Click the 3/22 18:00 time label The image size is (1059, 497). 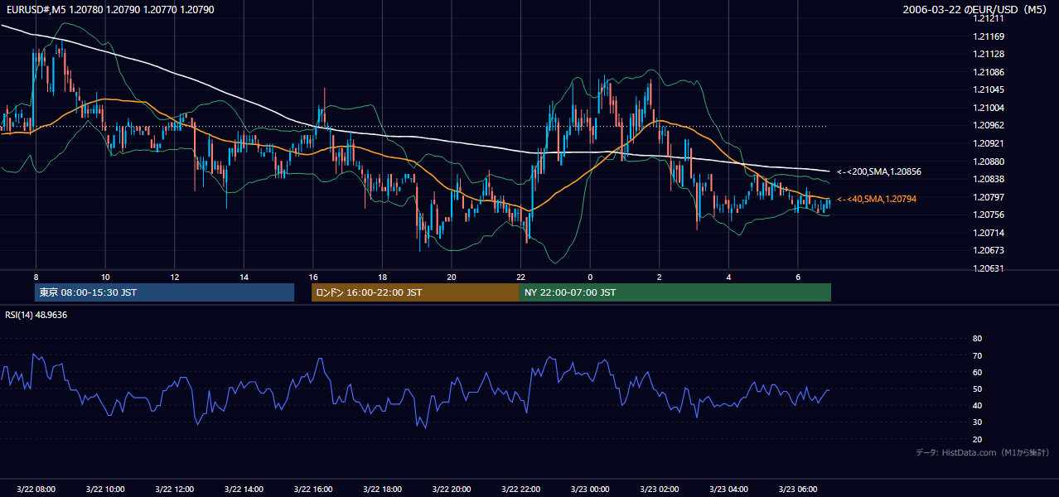coord(382,490)
